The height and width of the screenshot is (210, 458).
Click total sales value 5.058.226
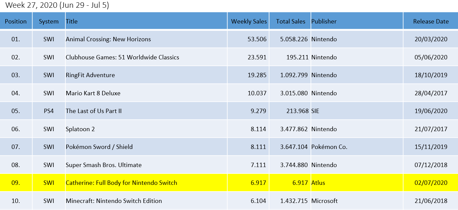pos(294,39)
